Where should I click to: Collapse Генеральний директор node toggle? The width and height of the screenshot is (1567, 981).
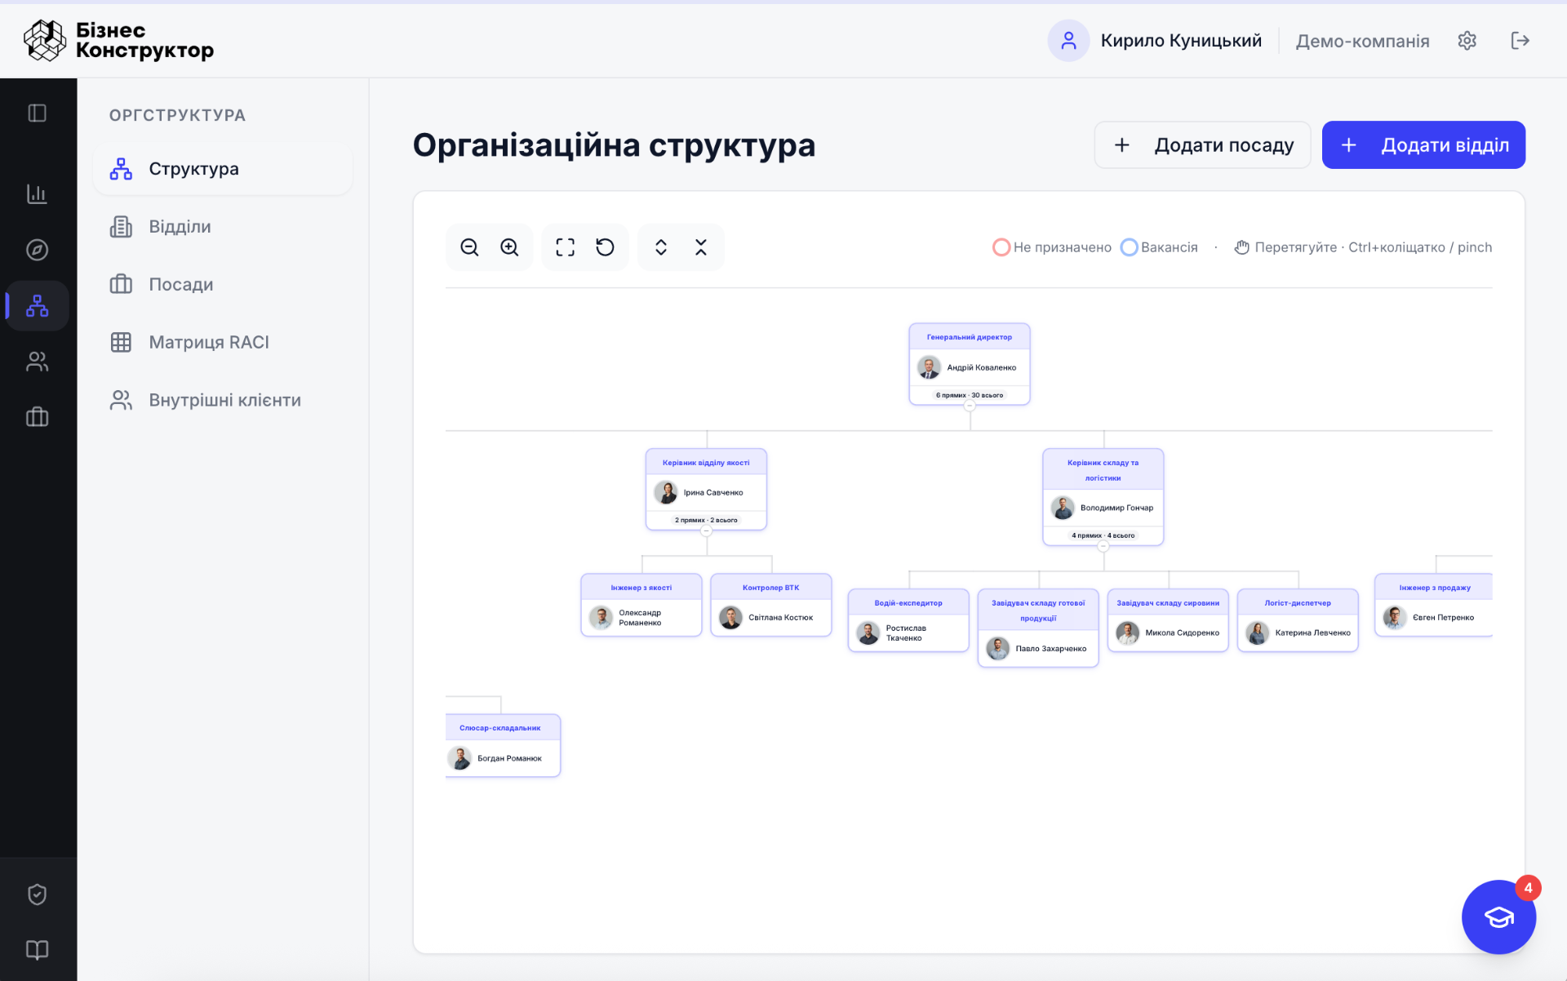click(x=970, y=406)
